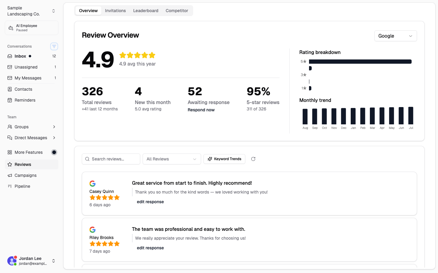Screen dimensions: 438x273
Task: Click Casey Quinn's five-star rating
Action: pyautogui.click(x=105, y=197)
